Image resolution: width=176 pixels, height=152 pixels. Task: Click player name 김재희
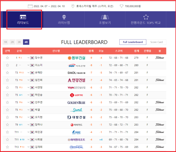39,147
